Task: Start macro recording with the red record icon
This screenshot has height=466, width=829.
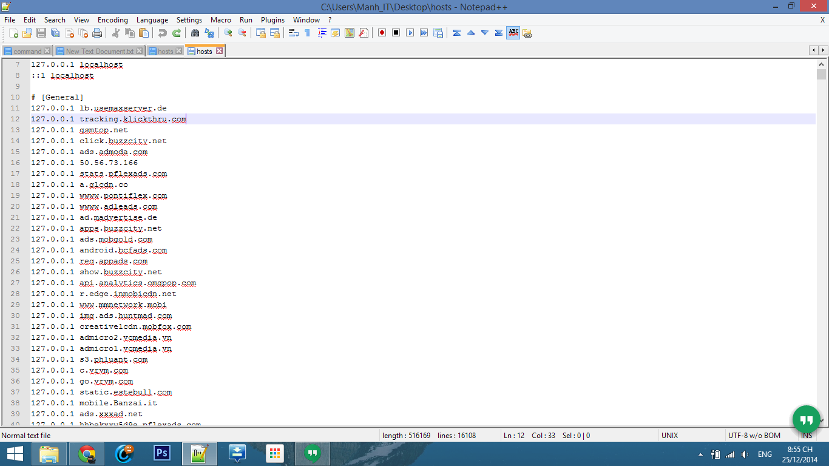Action: click(382, 33)
